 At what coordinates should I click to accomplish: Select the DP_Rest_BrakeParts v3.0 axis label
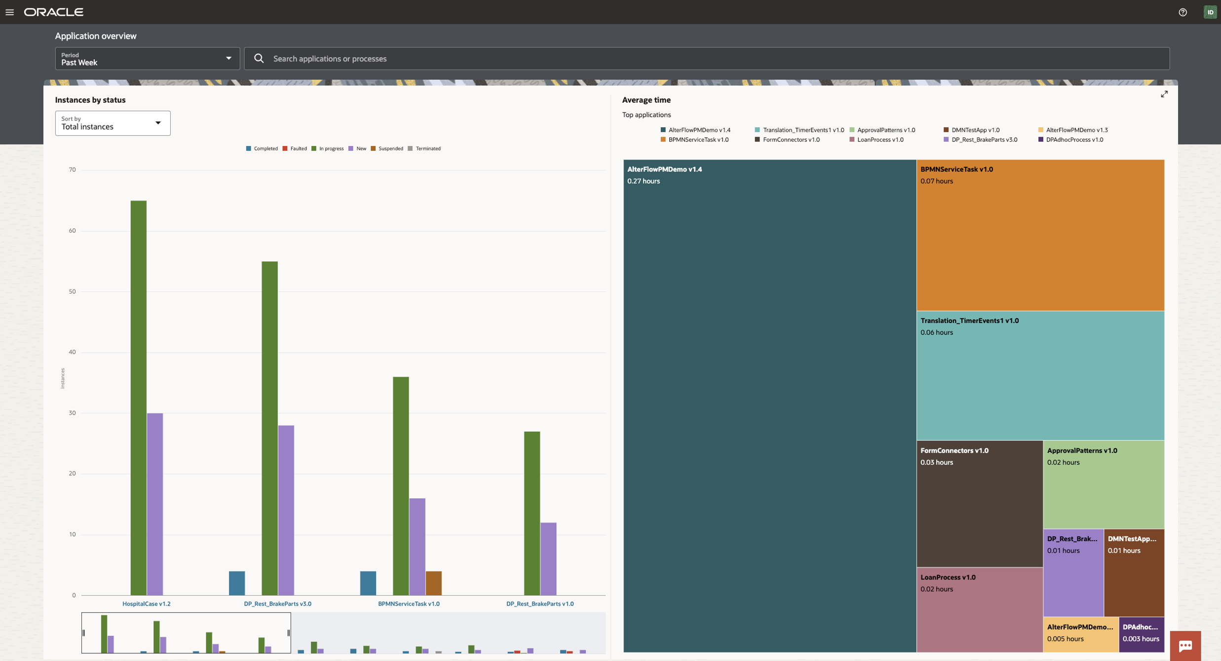(x=277, y=603)
